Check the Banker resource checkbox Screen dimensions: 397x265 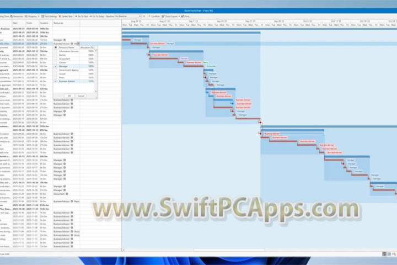coord(56,55)
